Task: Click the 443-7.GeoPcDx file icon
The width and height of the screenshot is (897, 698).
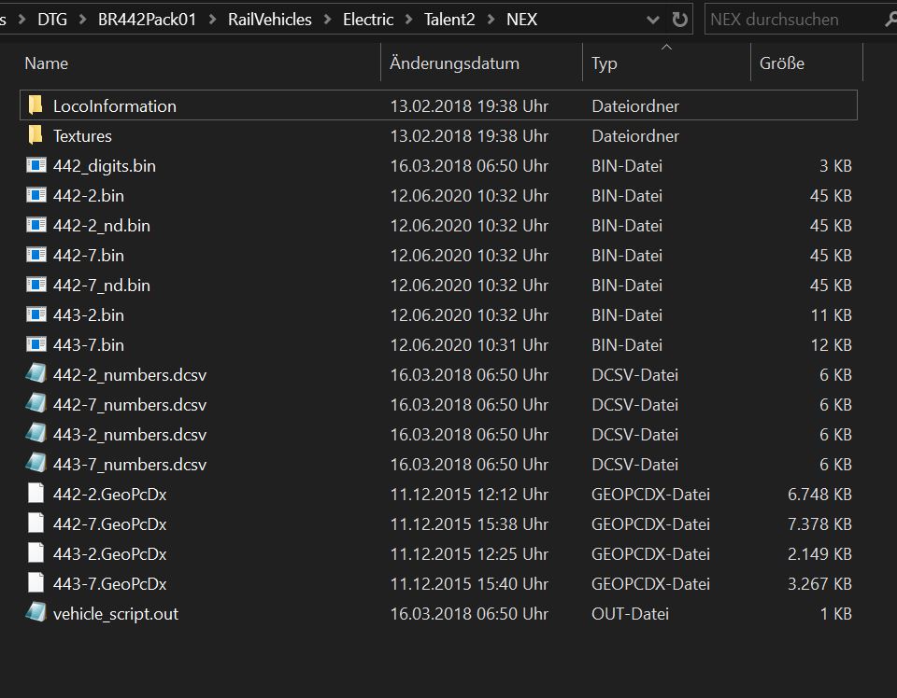Action: pos(36,583)
